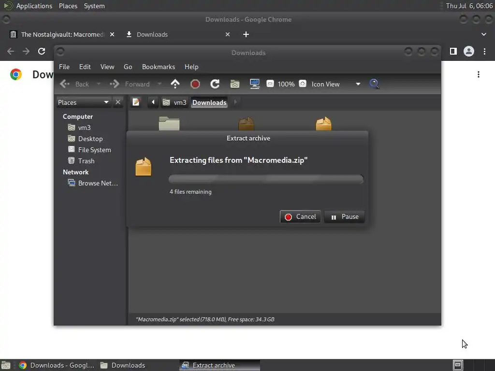Image resolution: width=495 pixels, height=371 pixels.
Task: Open Downloads page more actions menu
Action: (x=479, y=74)
